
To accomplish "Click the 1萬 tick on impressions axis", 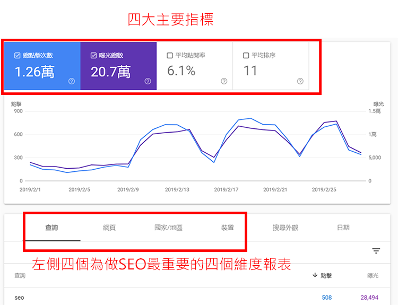I will [373, 134].
